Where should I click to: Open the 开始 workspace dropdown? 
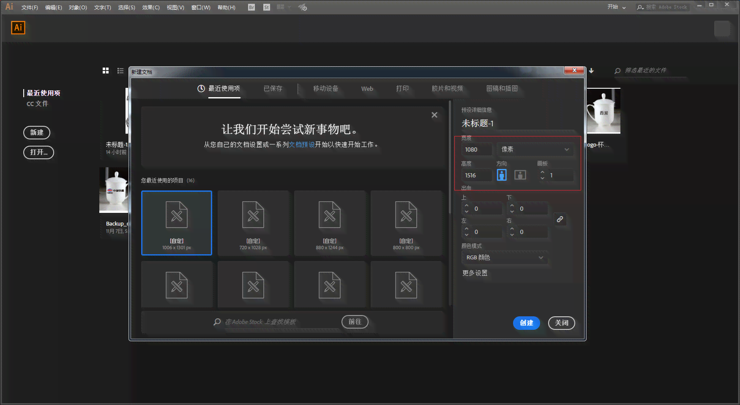[617, 7]
